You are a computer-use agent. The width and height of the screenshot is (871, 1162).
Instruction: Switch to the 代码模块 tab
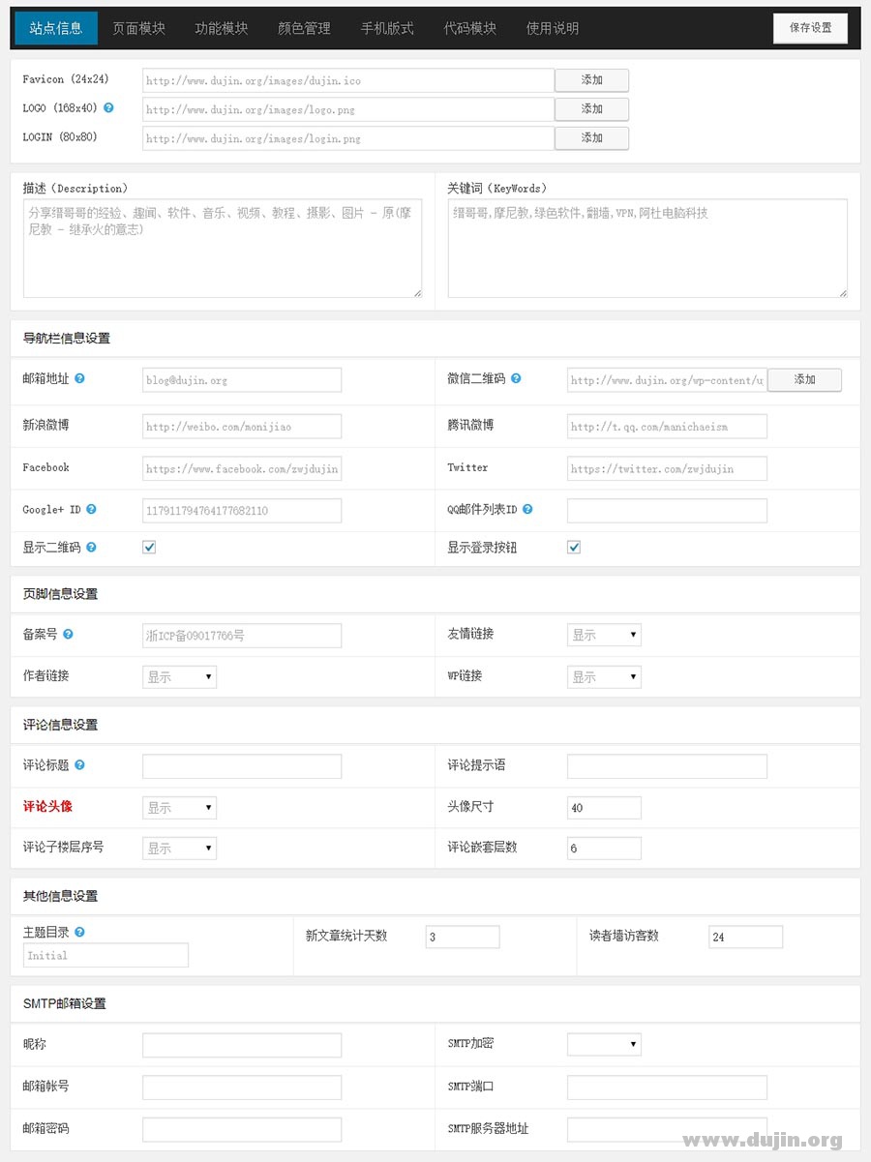pos(470,28)
